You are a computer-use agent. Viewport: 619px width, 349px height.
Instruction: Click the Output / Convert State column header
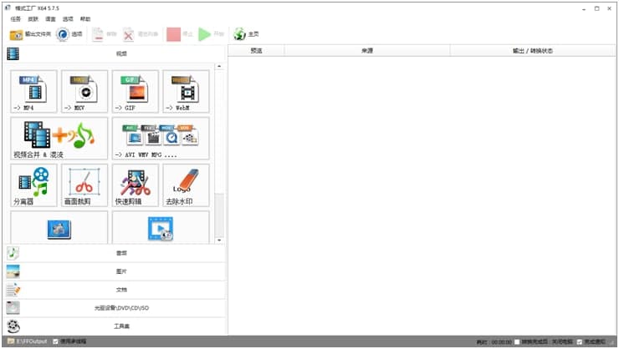click(533, 50)
